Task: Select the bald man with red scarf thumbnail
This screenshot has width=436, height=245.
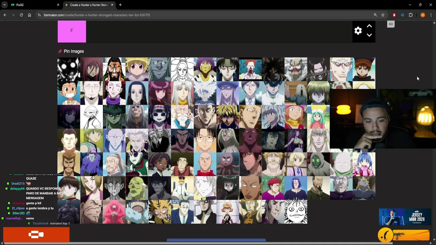Action: click(x=205, y=164)
